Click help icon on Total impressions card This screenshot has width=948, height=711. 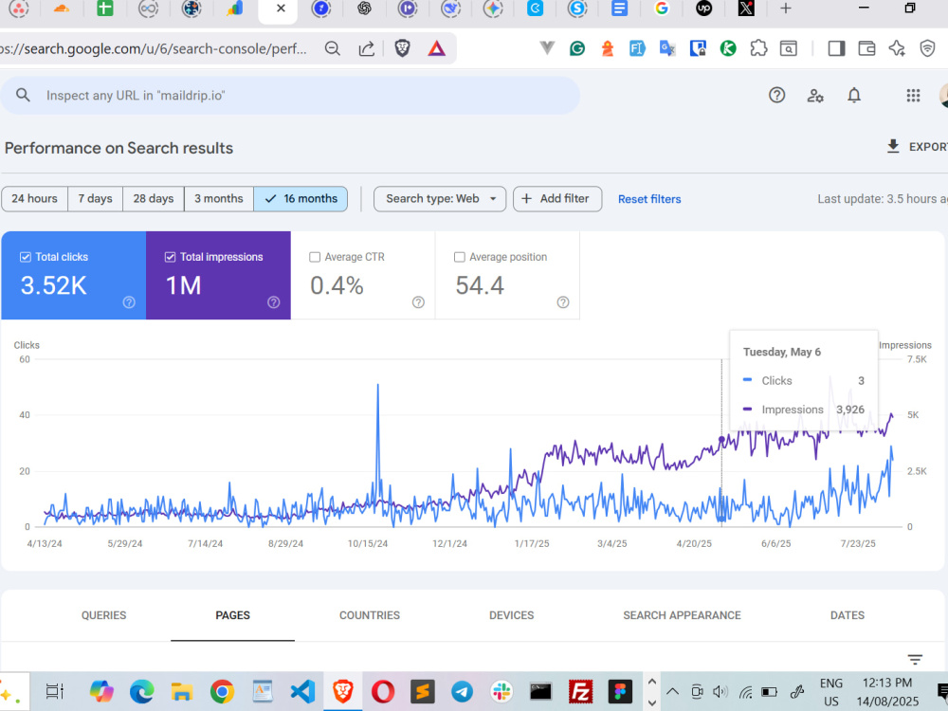pyautogui.click(x=273, y=302)
